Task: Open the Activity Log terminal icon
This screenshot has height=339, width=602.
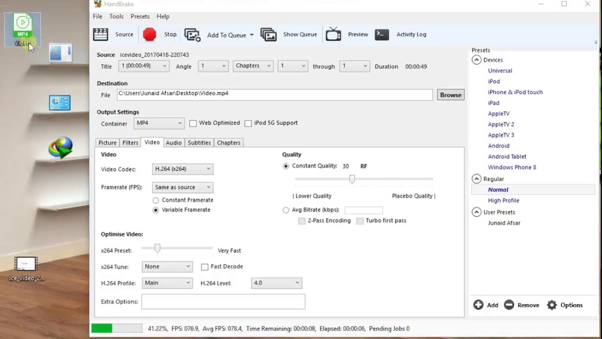Action: click(x=382, y=34)
